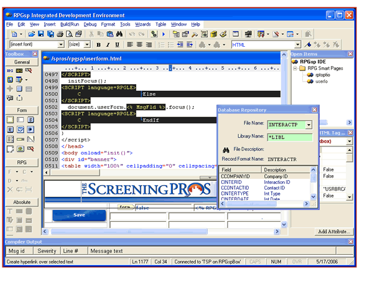Click the Add Attribute button
This screenshot has width=367, height=286.
pos(334,232)
